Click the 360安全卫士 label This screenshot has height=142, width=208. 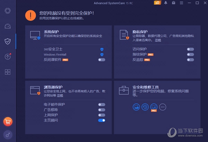[x=53, y=49]
